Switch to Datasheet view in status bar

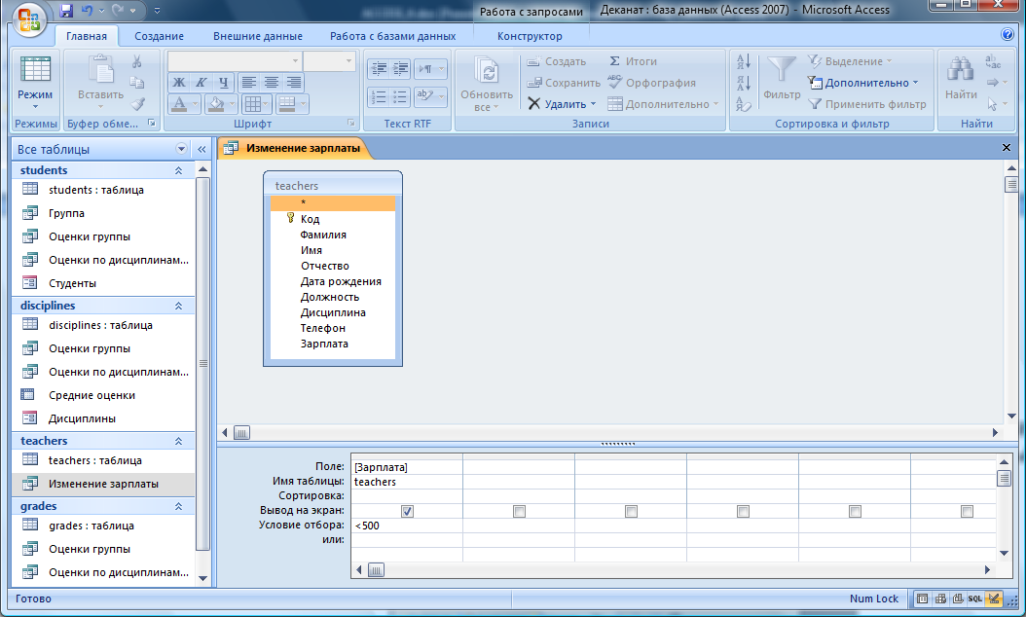pyautogui.click(x=922, y=599)
